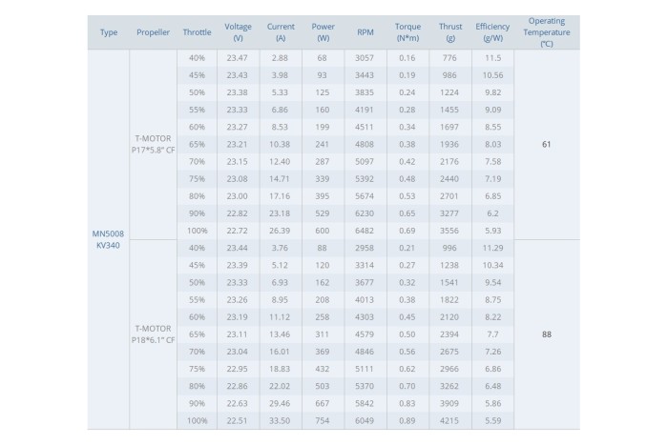Select the RPM value 6049
This screenshot has height=445, width=668.
coord(365,421)
